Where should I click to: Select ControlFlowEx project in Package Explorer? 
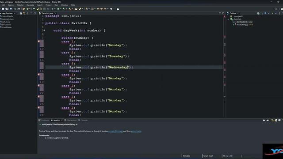pos(7,16)
